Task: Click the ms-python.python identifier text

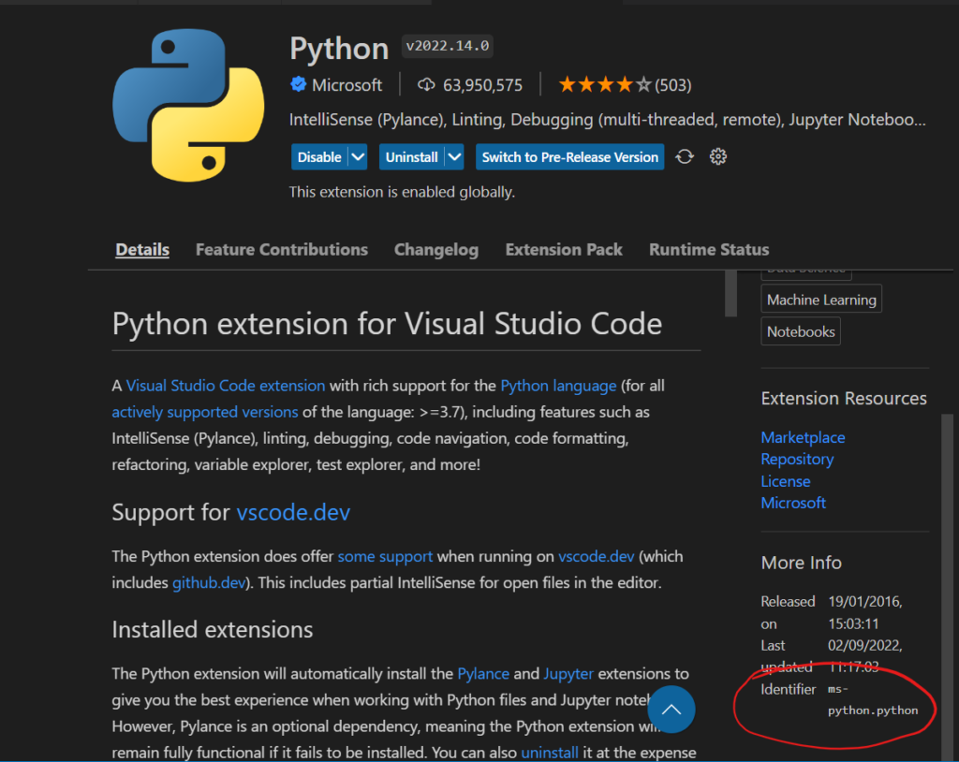Action: tap(873, 699)
